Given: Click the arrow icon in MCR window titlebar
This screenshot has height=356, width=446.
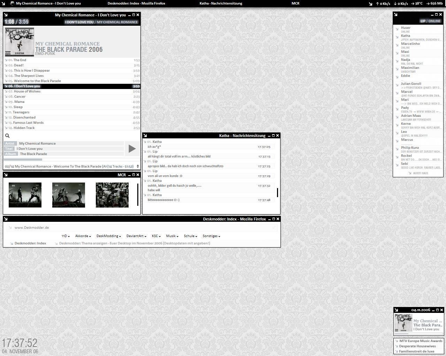Looking at the screenshot, I should click(x=6, y=175).
